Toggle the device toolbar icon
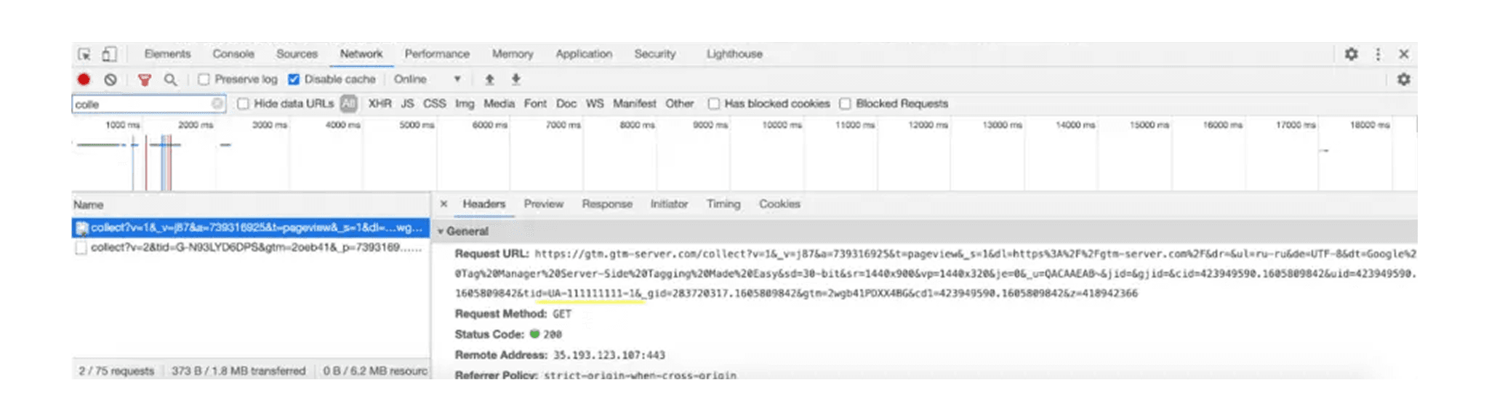1489x420 pixels. 109,54
